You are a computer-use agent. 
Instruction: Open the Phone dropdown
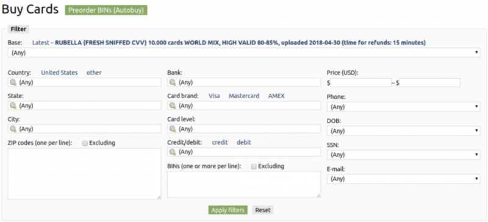pos(403,107)
